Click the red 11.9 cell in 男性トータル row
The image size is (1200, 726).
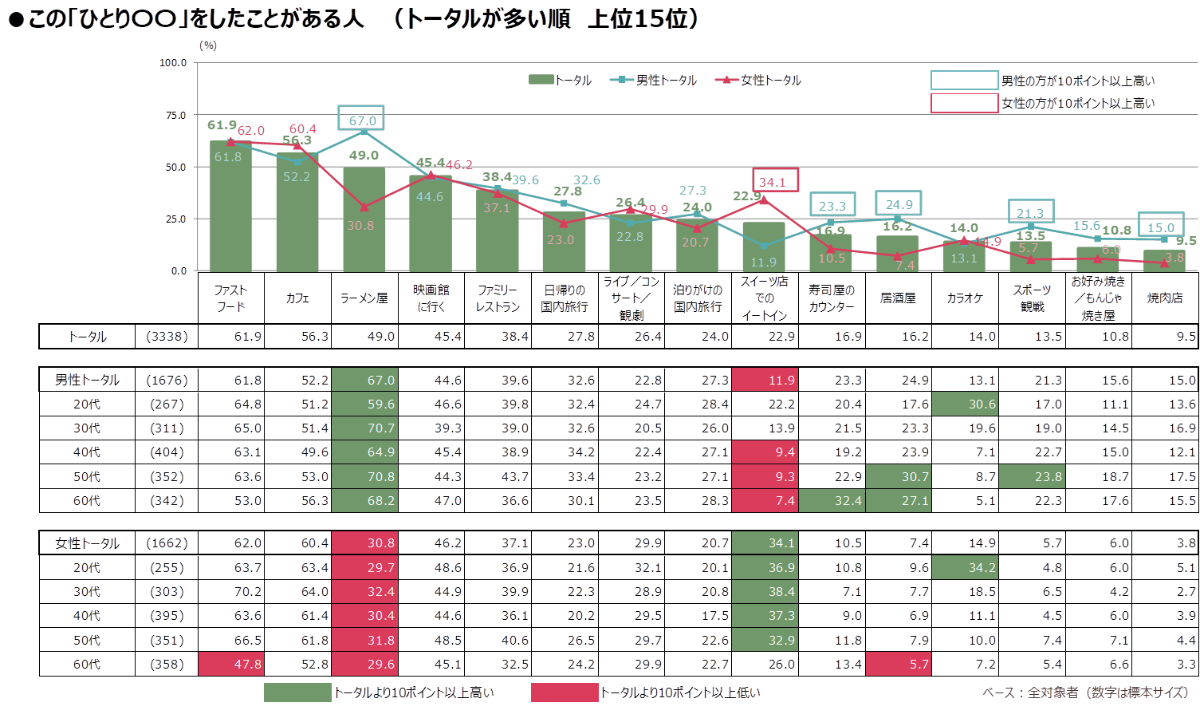click(765, 380)
